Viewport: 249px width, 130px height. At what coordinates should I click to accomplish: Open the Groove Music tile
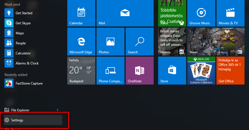[x=201, y=13]
